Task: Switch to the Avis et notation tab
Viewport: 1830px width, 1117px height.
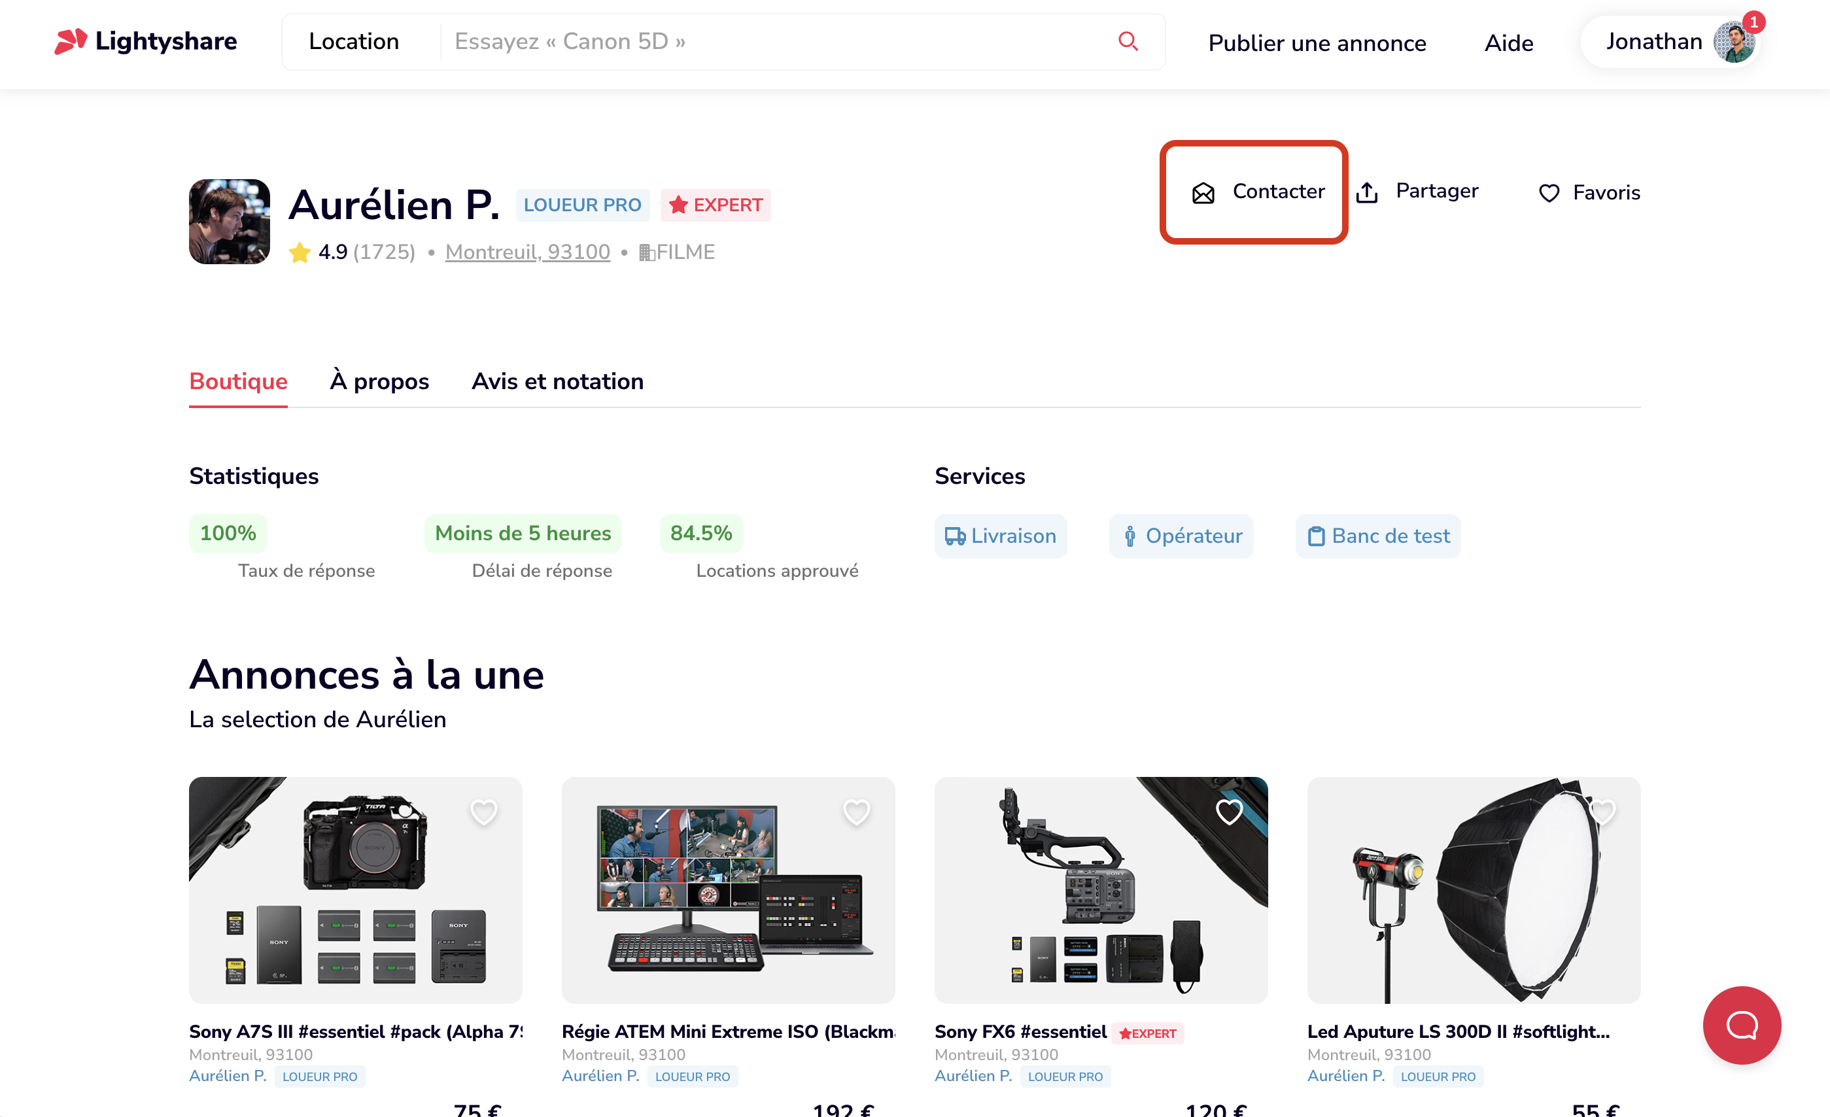Action: point(558,382)
